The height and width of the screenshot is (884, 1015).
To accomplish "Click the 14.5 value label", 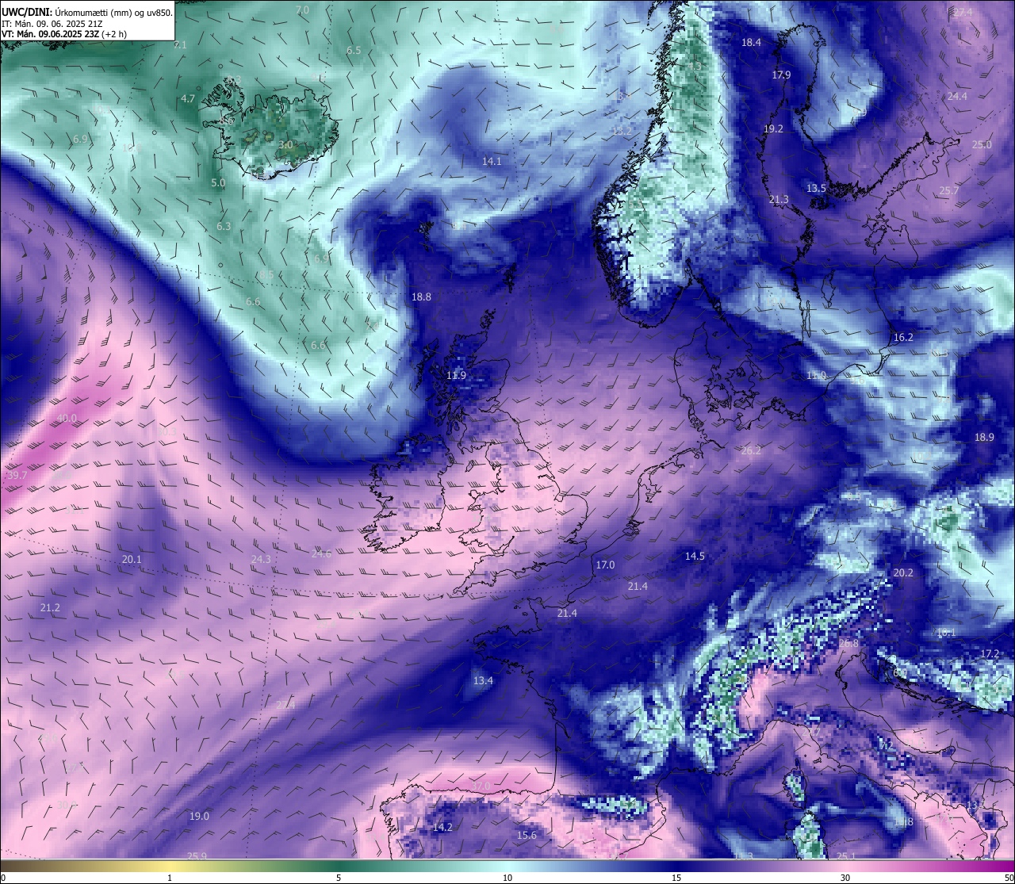I will [695, 557].
